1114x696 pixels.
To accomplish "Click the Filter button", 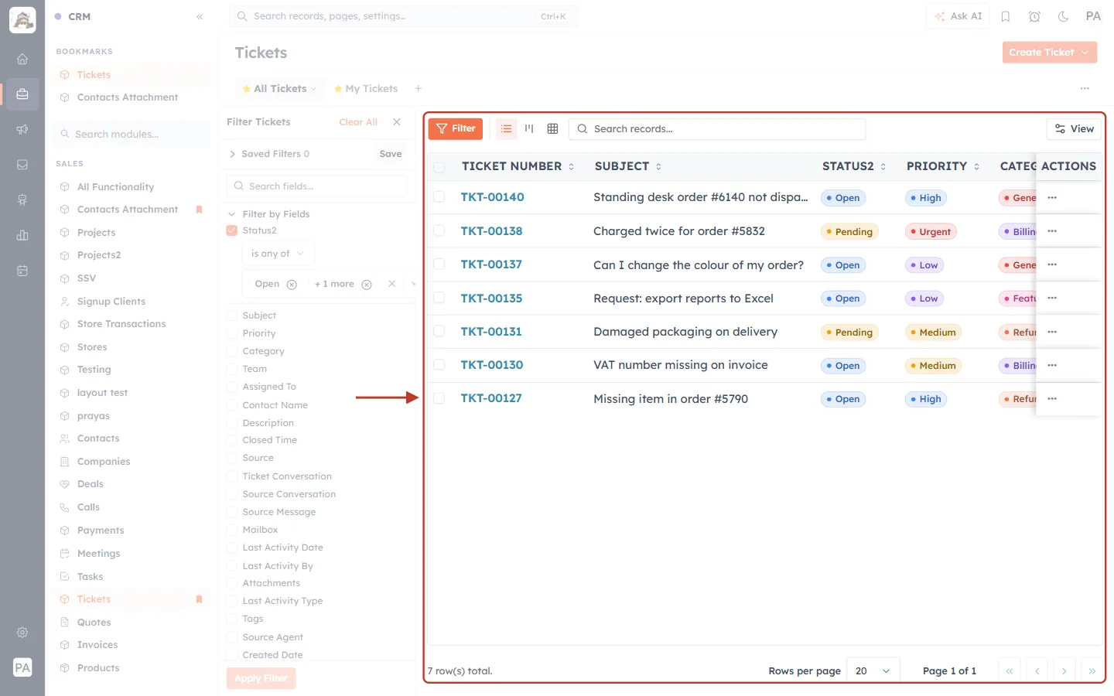I will point(456,129).
